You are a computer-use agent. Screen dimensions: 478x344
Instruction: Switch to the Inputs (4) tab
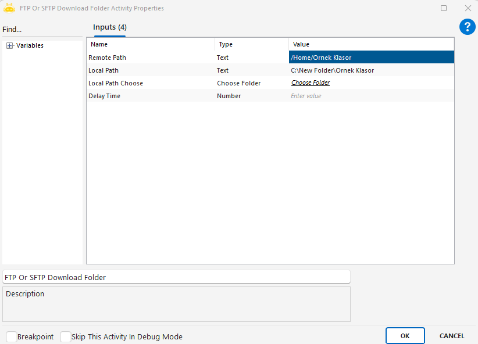[x=110, y=27]
